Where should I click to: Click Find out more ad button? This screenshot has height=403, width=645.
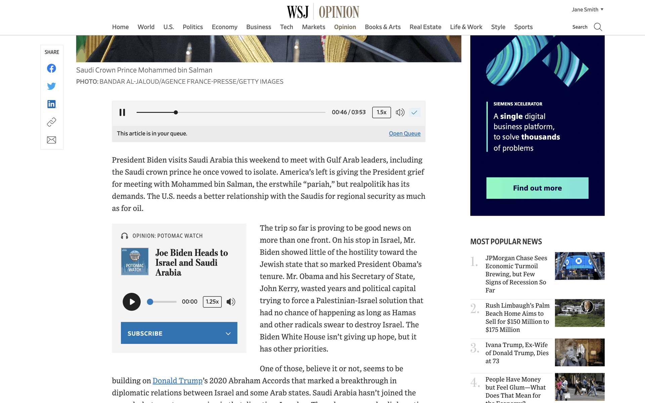(x=537, y=188)
